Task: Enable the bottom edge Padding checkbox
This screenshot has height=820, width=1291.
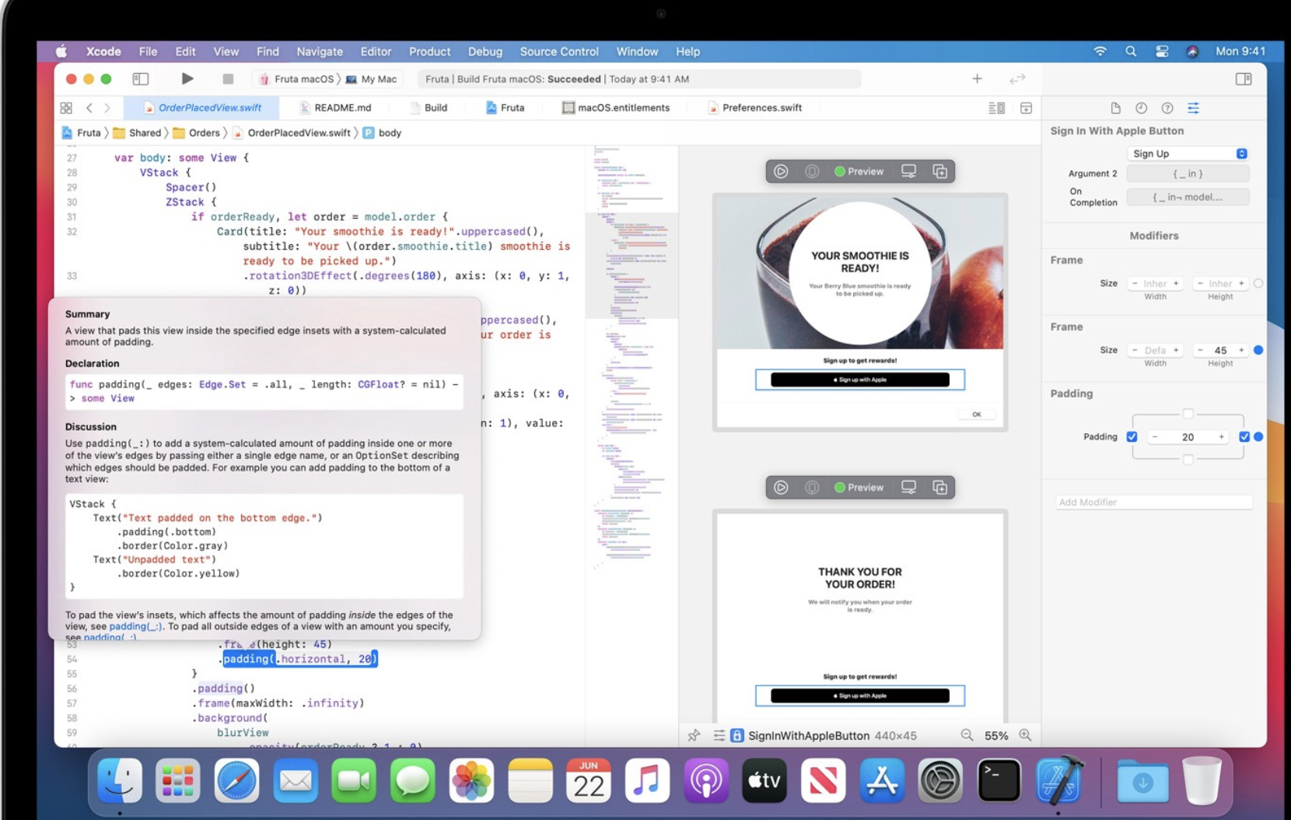Action: 1188,460
